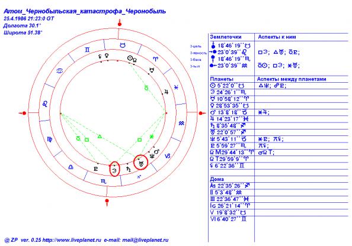
Task: Click the 'As 22°35'26''' Ascendant house row
Action: (230, 186)
